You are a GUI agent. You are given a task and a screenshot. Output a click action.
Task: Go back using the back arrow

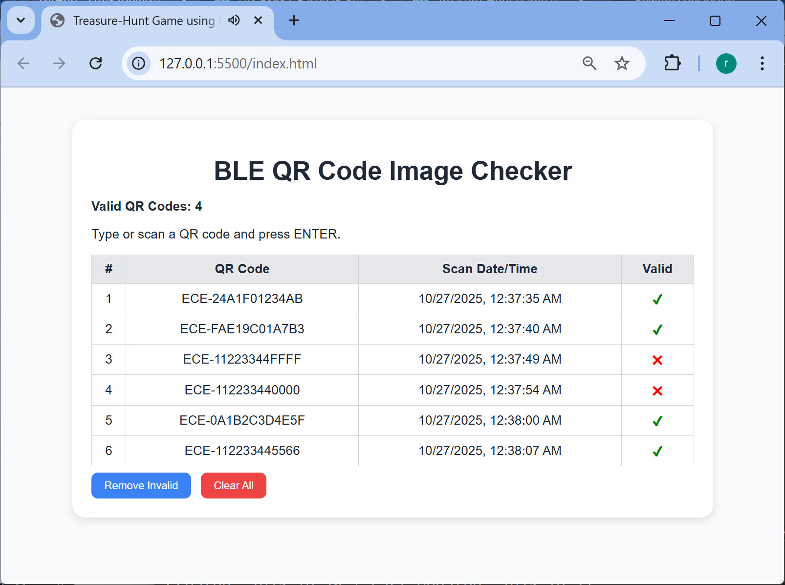point(23,64)
